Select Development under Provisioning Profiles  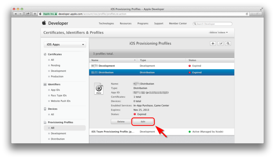tap(58, 134)
